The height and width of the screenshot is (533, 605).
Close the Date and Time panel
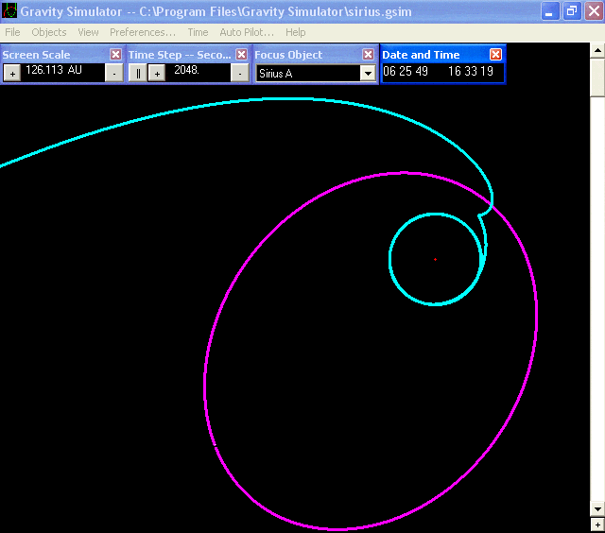pyautogui.click(x=495, y=55)
